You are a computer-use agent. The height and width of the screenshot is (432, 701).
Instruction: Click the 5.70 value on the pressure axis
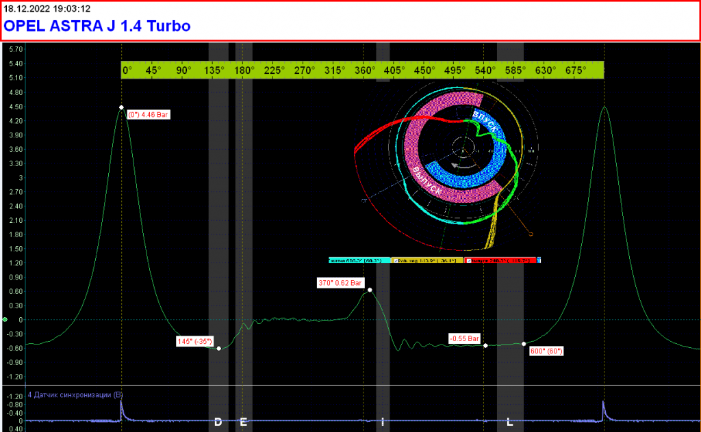click(16, 49)
